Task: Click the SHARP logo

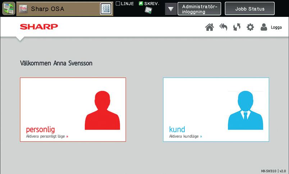Action: 39,27
